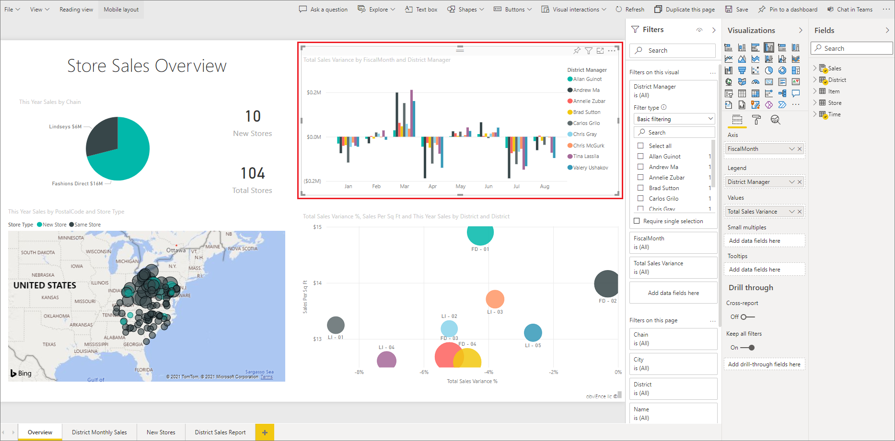Open the FiscalMonth axis field dropdown arrow
Image resolution: width=895 pixels, height=441 pixels.
791,149
